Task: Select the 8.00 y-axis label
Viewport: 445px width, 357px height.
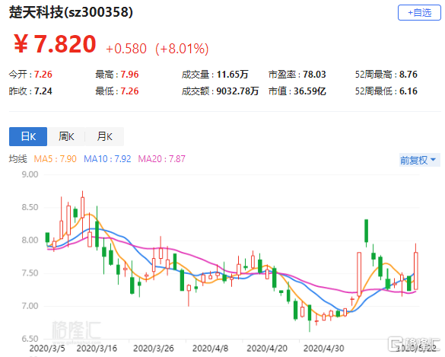Action: coord(30,240)
